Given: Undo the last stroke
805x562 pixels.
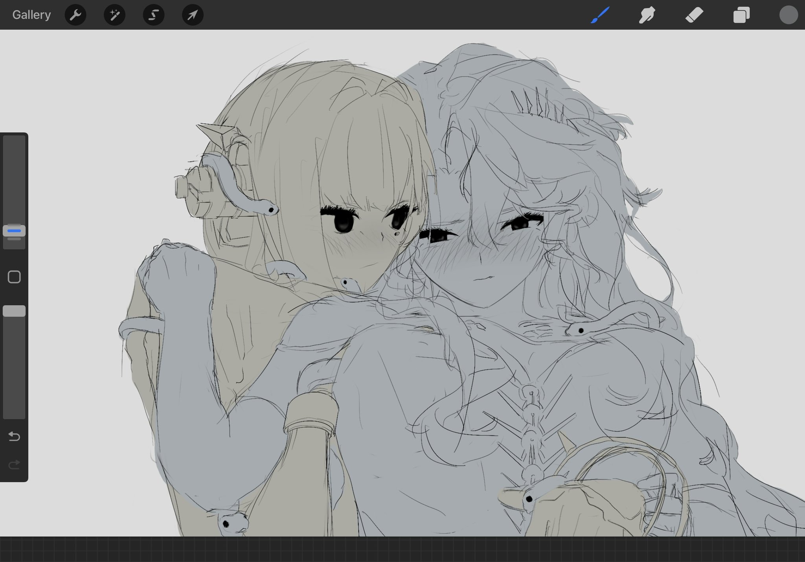Looking at the screenshot, I should 14,436.
